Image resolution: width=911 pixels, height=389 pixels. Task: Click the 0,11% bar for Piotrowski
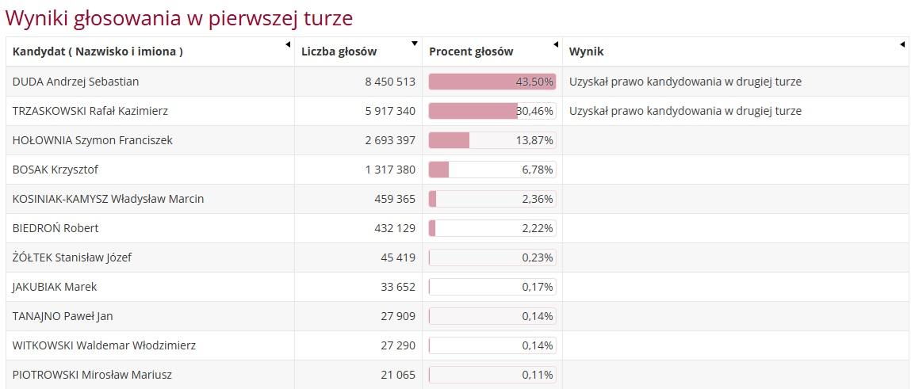point(492,375)
